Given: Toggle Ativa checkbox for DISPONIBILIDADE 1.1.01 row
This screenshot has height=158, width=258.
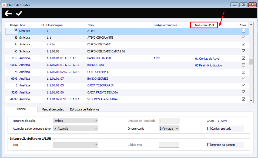Looking at the screenshot, I should pyautogui.click(x=243, y=44).
